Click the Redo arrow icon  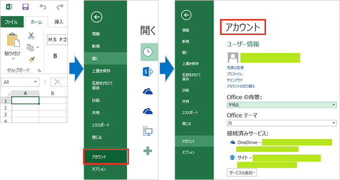pyautogui.click(x=59, y=7)
